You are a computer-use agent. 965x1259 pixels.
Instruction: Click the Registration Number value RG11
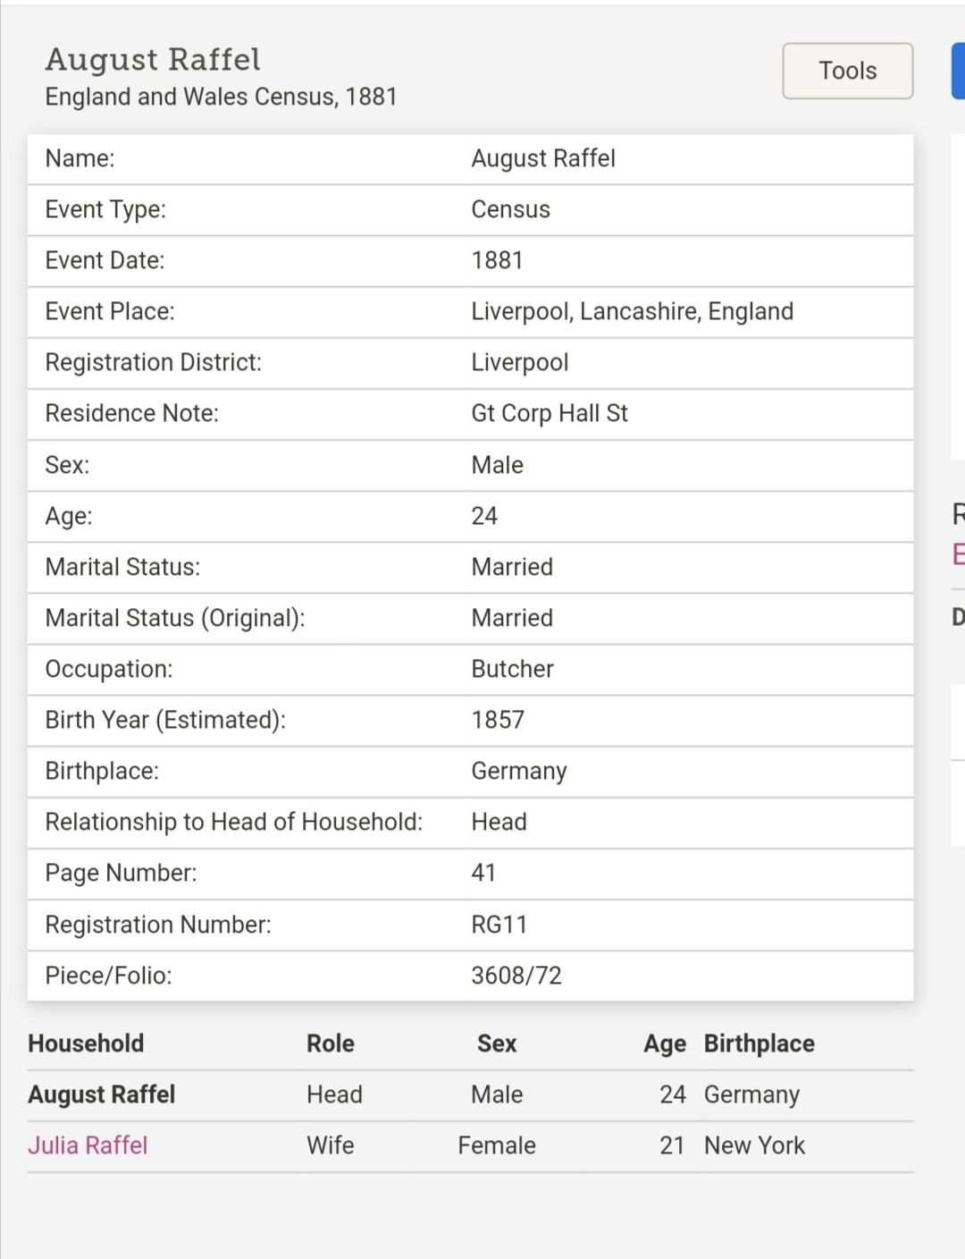click(499, 925)
